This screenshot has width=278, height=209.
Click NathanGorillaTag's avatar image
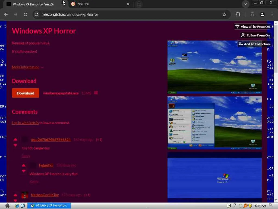[x=25, y=195]
